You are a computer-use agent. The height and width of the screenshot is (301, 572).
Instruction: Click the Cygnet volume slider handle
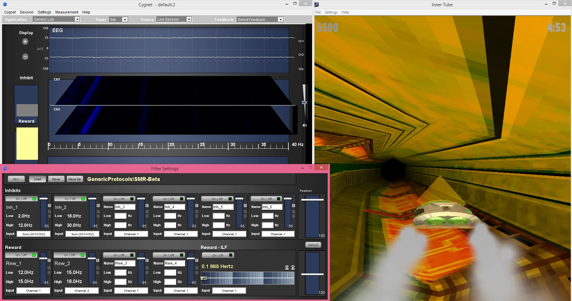(x=304, y=102)
